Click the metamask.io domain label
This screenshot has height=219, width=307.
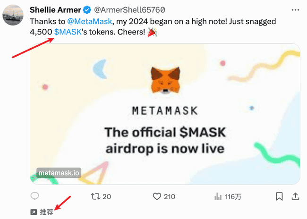[59, 173]
